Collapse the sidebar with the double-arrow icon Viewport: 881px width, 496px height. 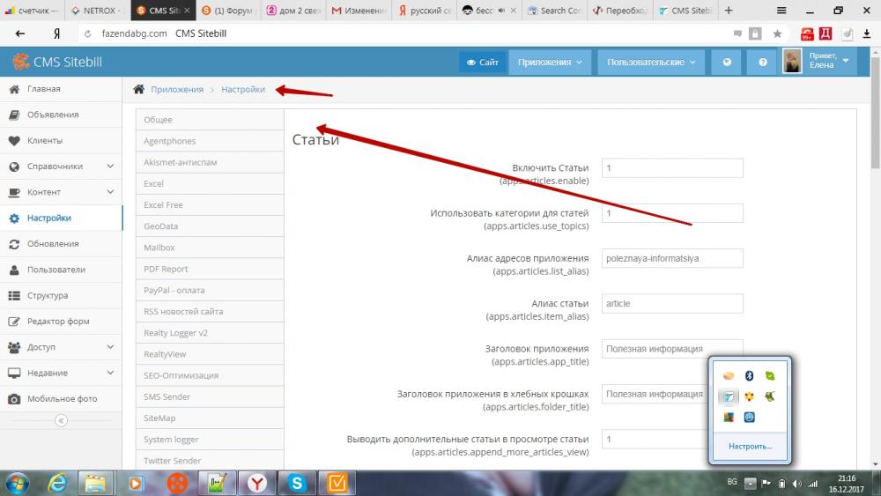pos(61,420)
